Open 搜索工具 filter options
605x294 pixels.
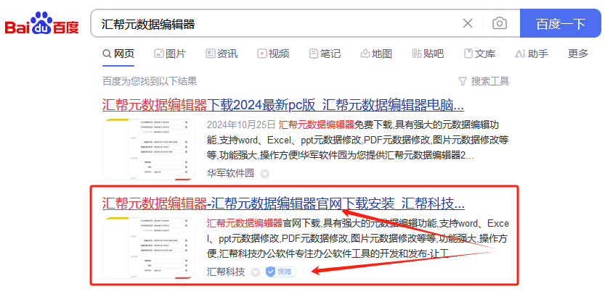[x=484, y=81]
